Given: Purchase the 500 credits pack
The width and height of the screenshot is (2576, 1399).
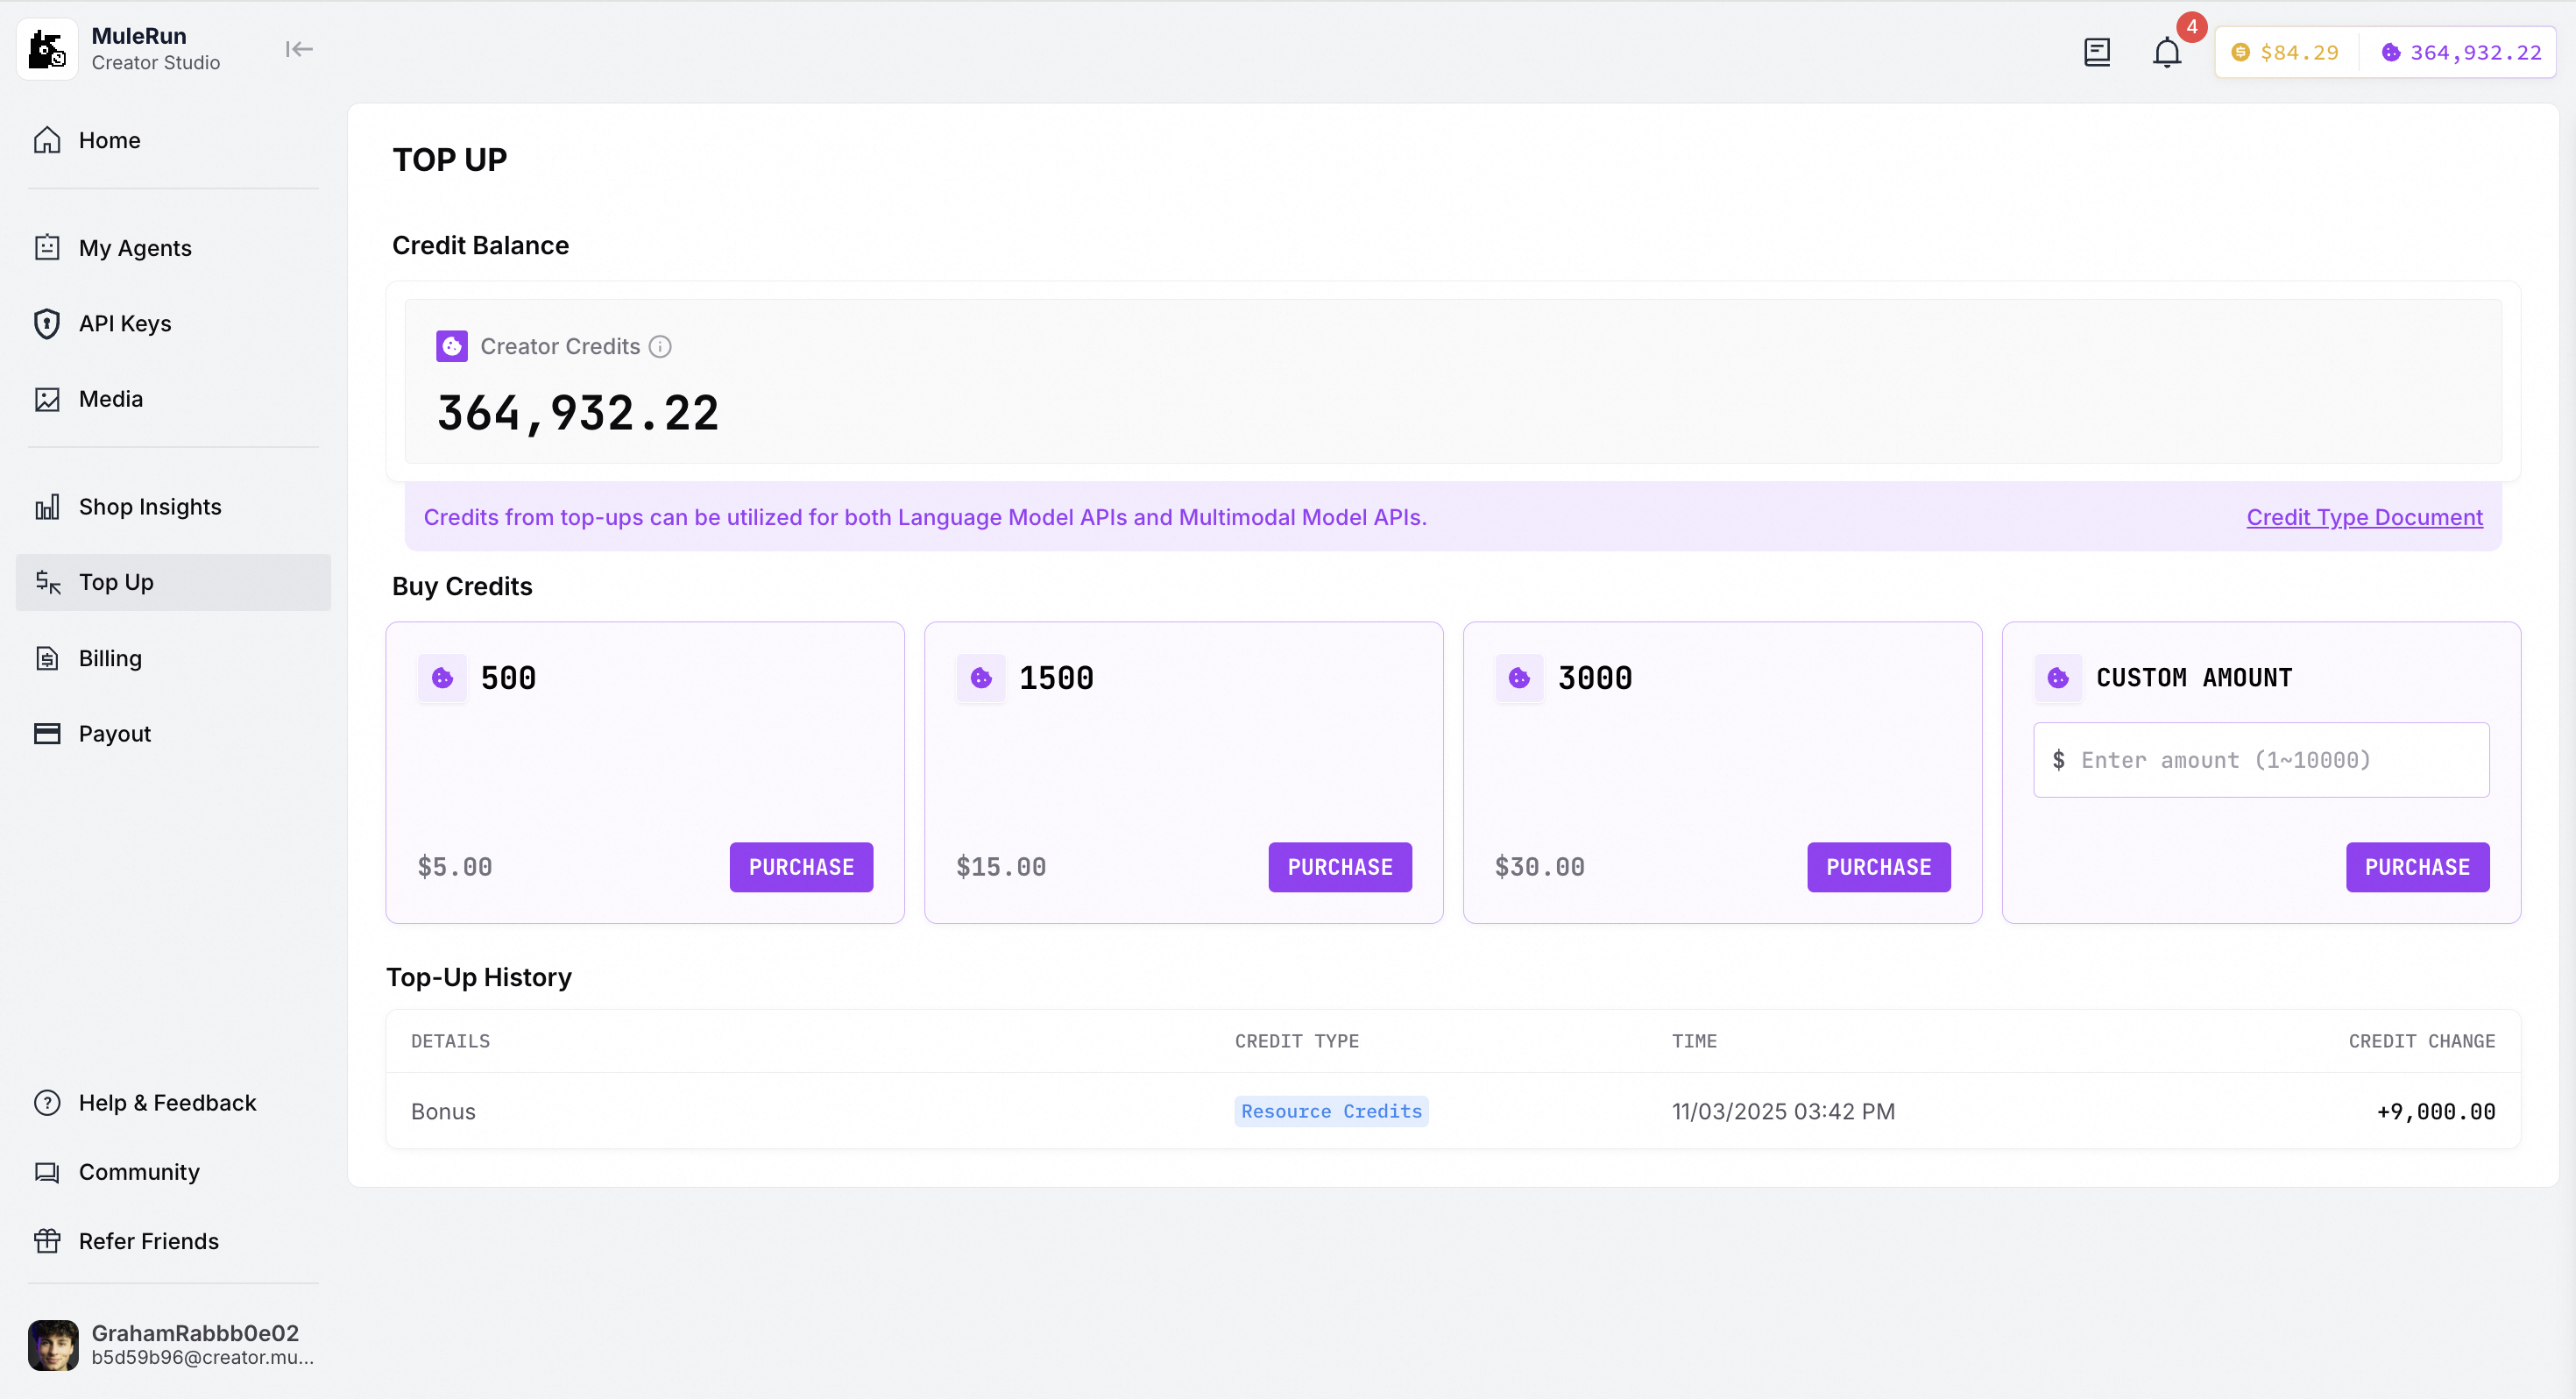Looking at the screenshot, I should pyautogui.click(x=800, y=867).
